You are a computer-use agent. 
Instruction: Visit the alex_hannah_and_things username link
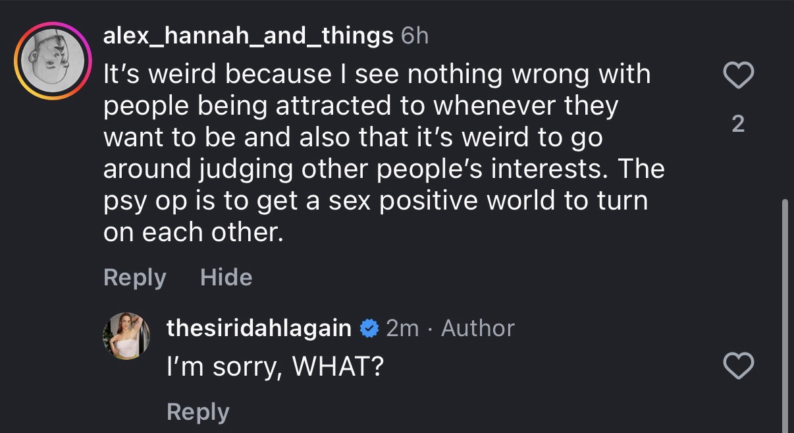tap(248, 35)
